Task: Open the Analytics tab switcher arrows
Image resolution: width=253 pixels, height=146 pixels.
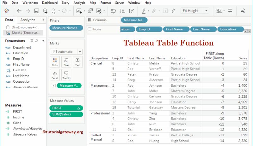Action: 43,20
